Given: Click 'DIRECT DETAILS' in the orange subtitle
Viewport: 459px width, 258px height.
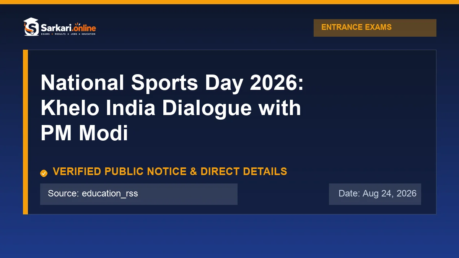Looking at the screenshot, I should click(x=244, y=172).
